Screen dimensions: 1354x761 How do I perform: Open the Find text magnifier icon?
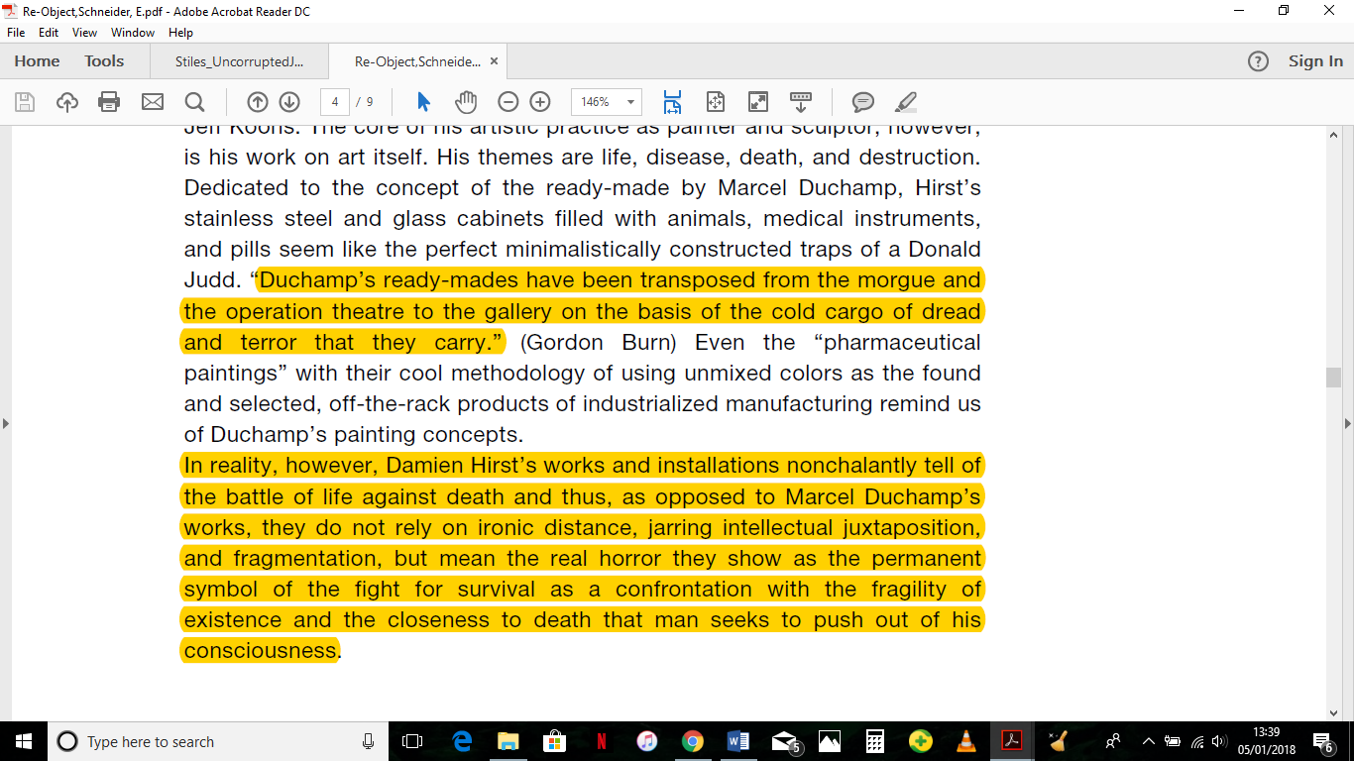194,102
